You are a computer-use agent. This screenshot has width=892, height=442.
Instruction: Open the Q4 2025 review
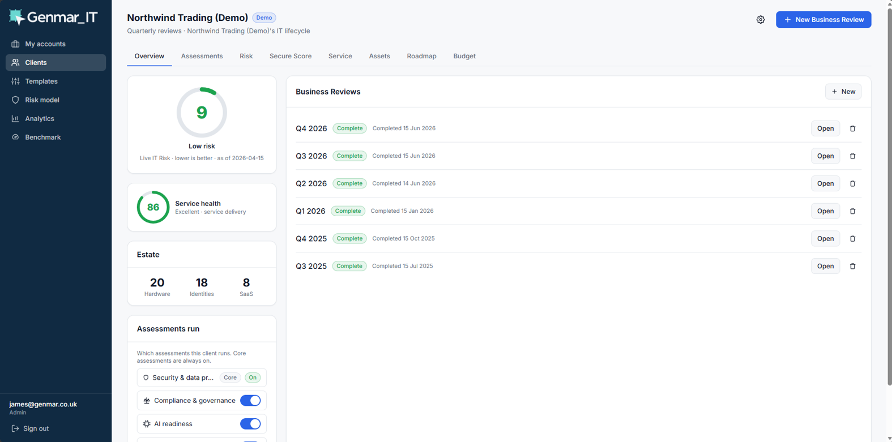[825, 239]
